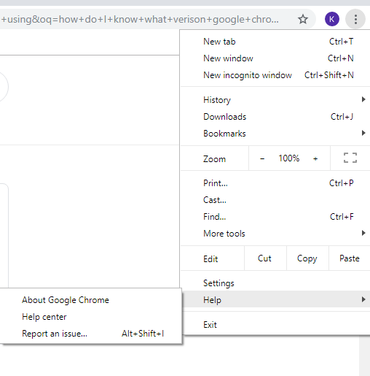Viewport: 370px width, 376px height.
Task: Enter fullscreen mode from the Zoom row
Action: [x=350, y=158]
